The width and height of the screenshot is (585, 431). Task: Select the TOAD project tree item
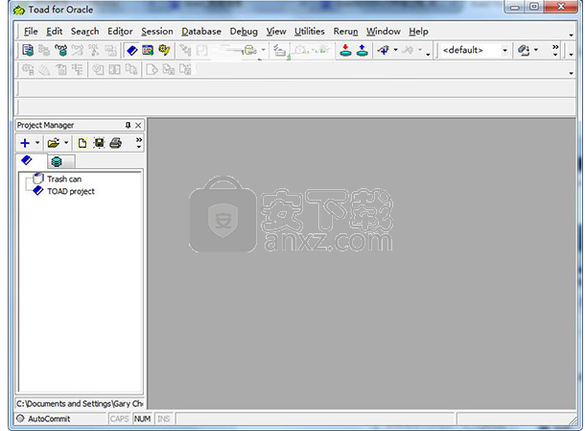(71, 191)
